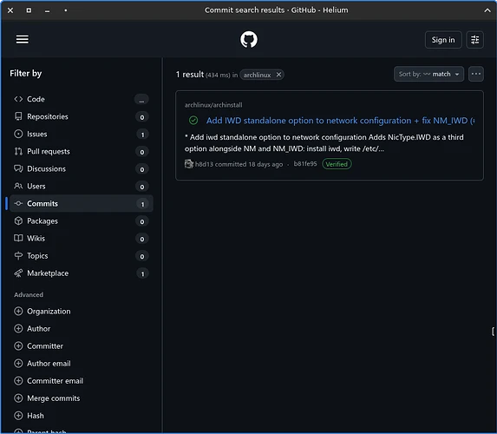Open the Add IWD standalone option commit

(x=340, y=121)
